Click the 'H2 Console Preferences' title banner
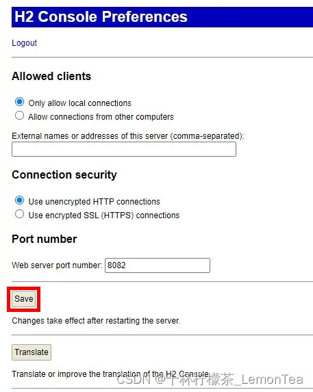The image size is (313, 392). coord(162,17)
